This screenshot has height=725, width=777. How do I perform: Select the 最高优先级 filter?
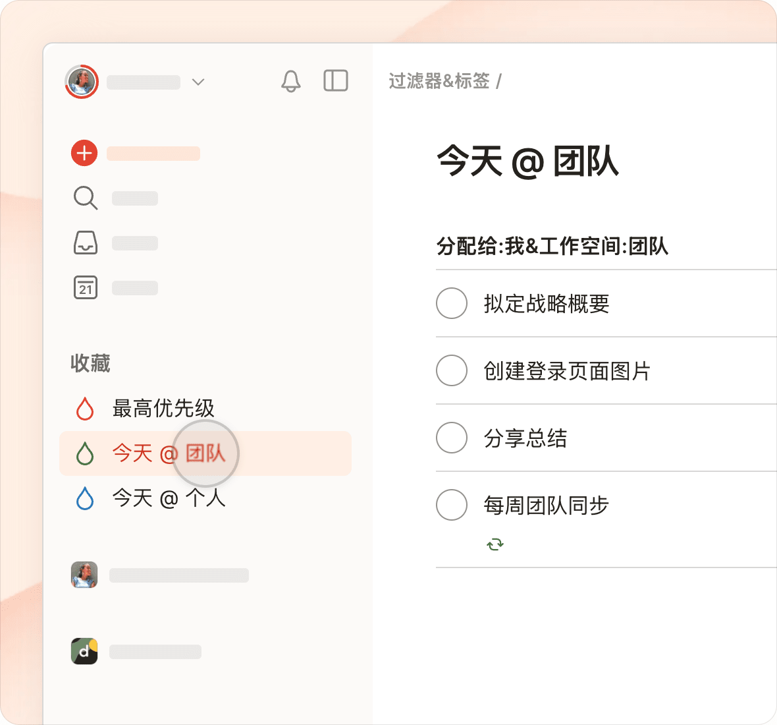205,409
